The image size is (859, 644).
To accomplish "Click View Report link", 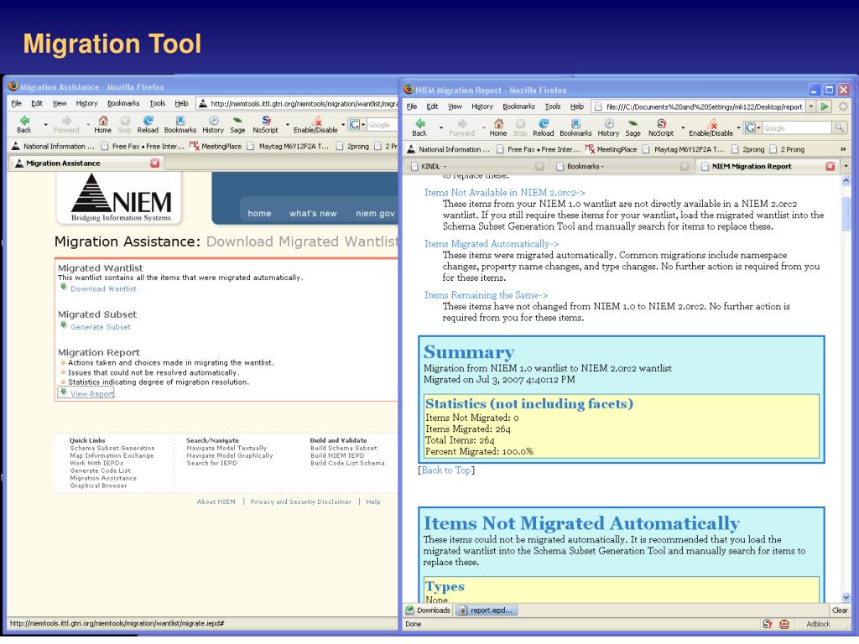I will coord(91,394).
